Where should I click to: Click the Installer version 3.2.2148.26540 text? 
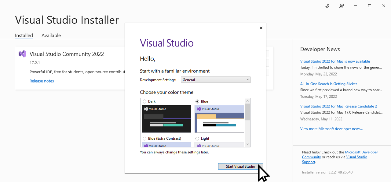327,172
